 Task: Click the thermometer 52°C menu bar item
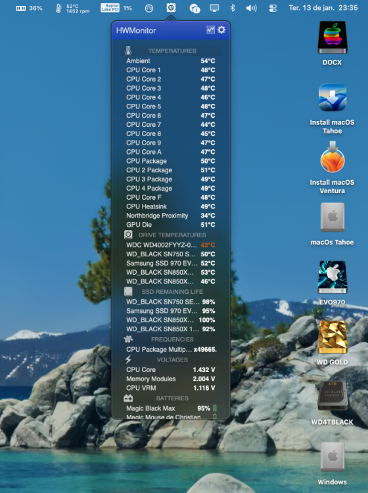[x=72, y=9]
